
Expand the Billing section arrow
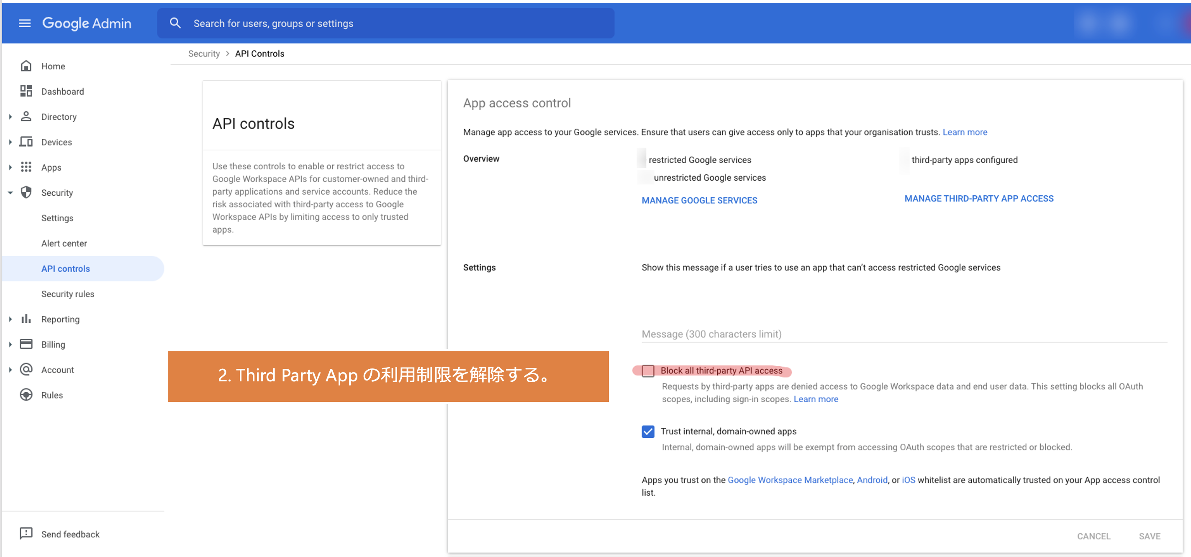pyautogui.click(x=10, y=345)
